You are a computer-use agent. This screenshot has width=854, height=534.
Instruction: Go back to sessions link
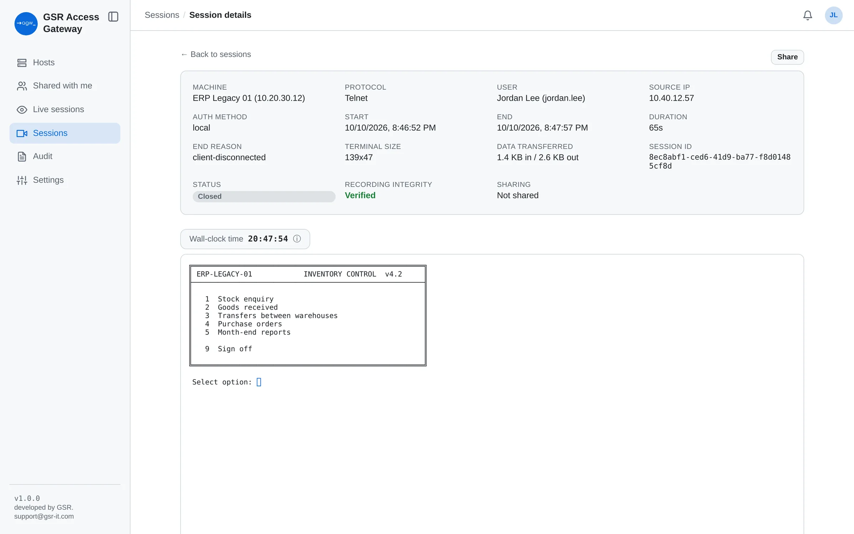[x=216, y=54]
